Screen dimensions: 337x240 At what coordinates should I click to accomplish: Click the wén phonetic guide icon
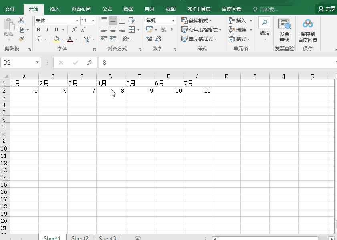pyautogui.click(x=87, y=39)
